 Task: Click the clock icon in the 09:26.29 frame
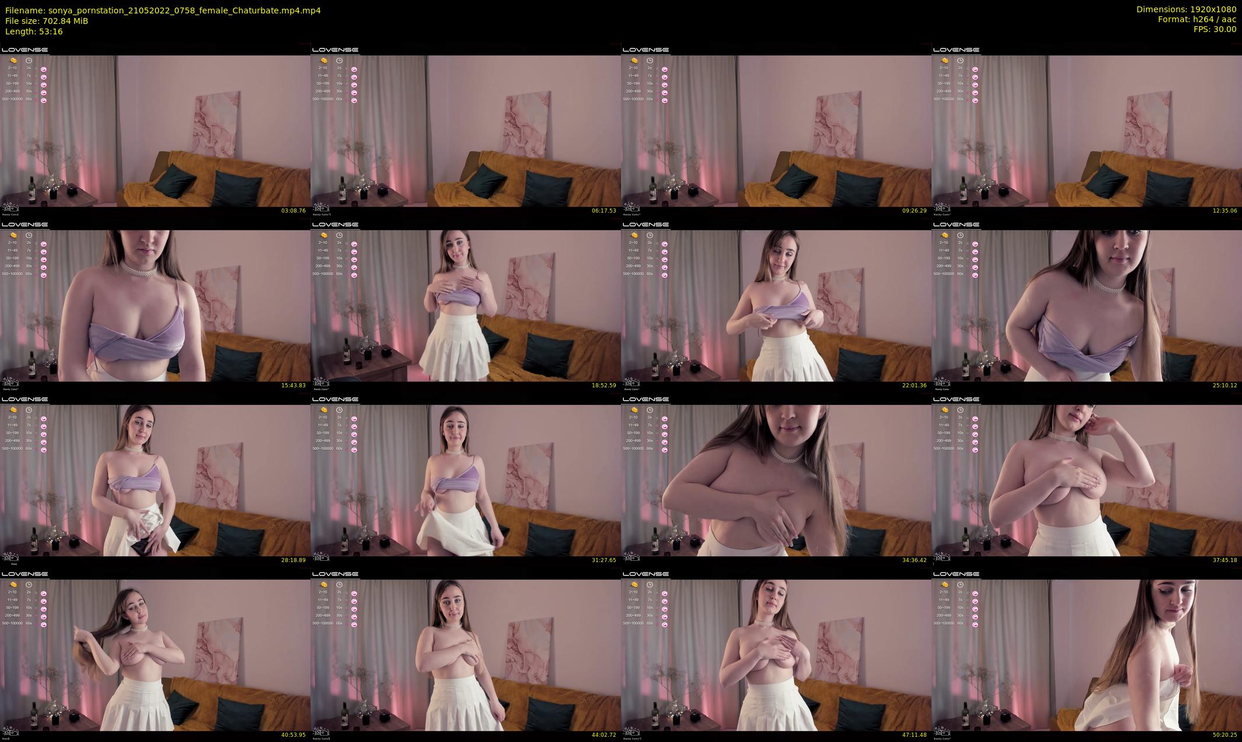click(x=650, y=61)
